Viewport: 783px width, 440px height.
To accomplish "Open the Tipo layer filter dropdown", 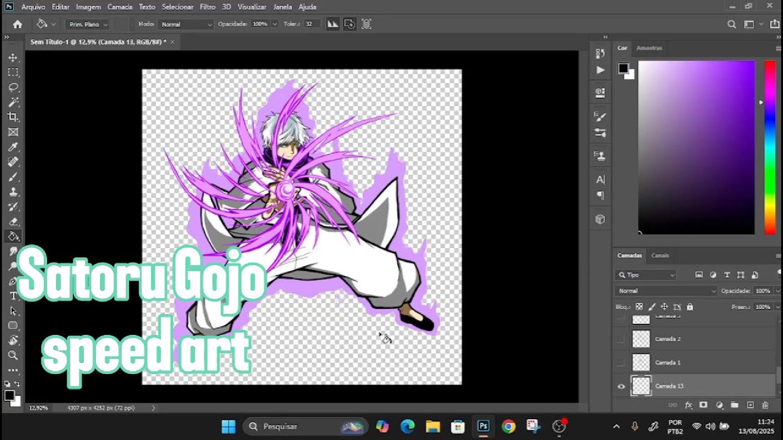I will [646, 275].
